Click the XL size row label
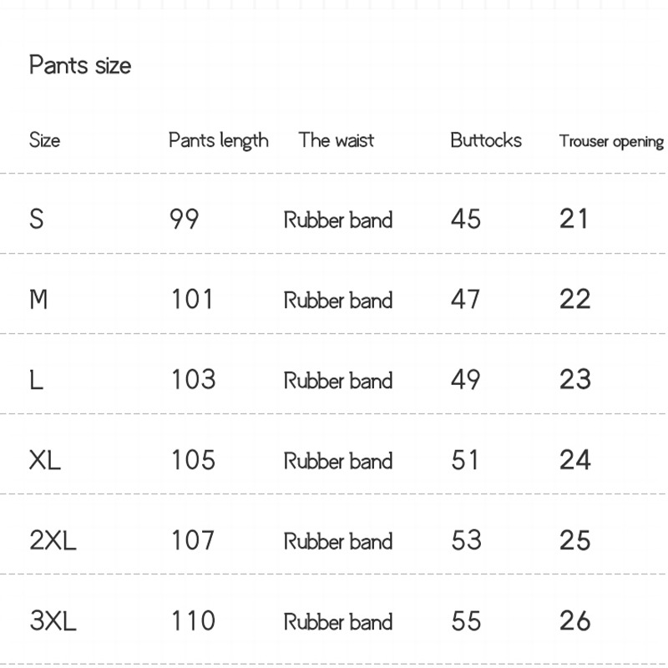 [45, 460]
